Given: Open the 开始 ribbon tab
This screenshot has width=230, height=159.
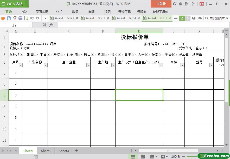Looking at the screenshot, I should (x=9, y=12).
